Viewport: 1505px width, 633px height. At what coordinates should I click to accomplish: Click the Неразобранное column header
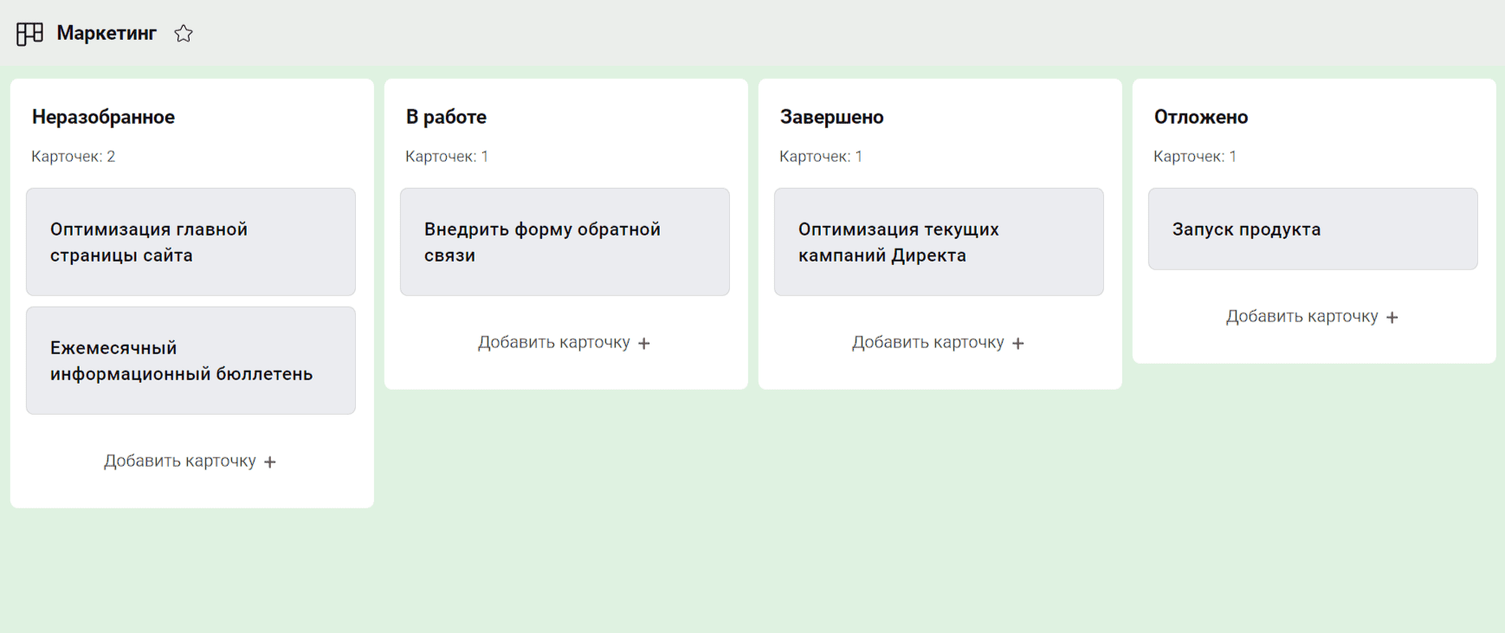pos(103,117)
